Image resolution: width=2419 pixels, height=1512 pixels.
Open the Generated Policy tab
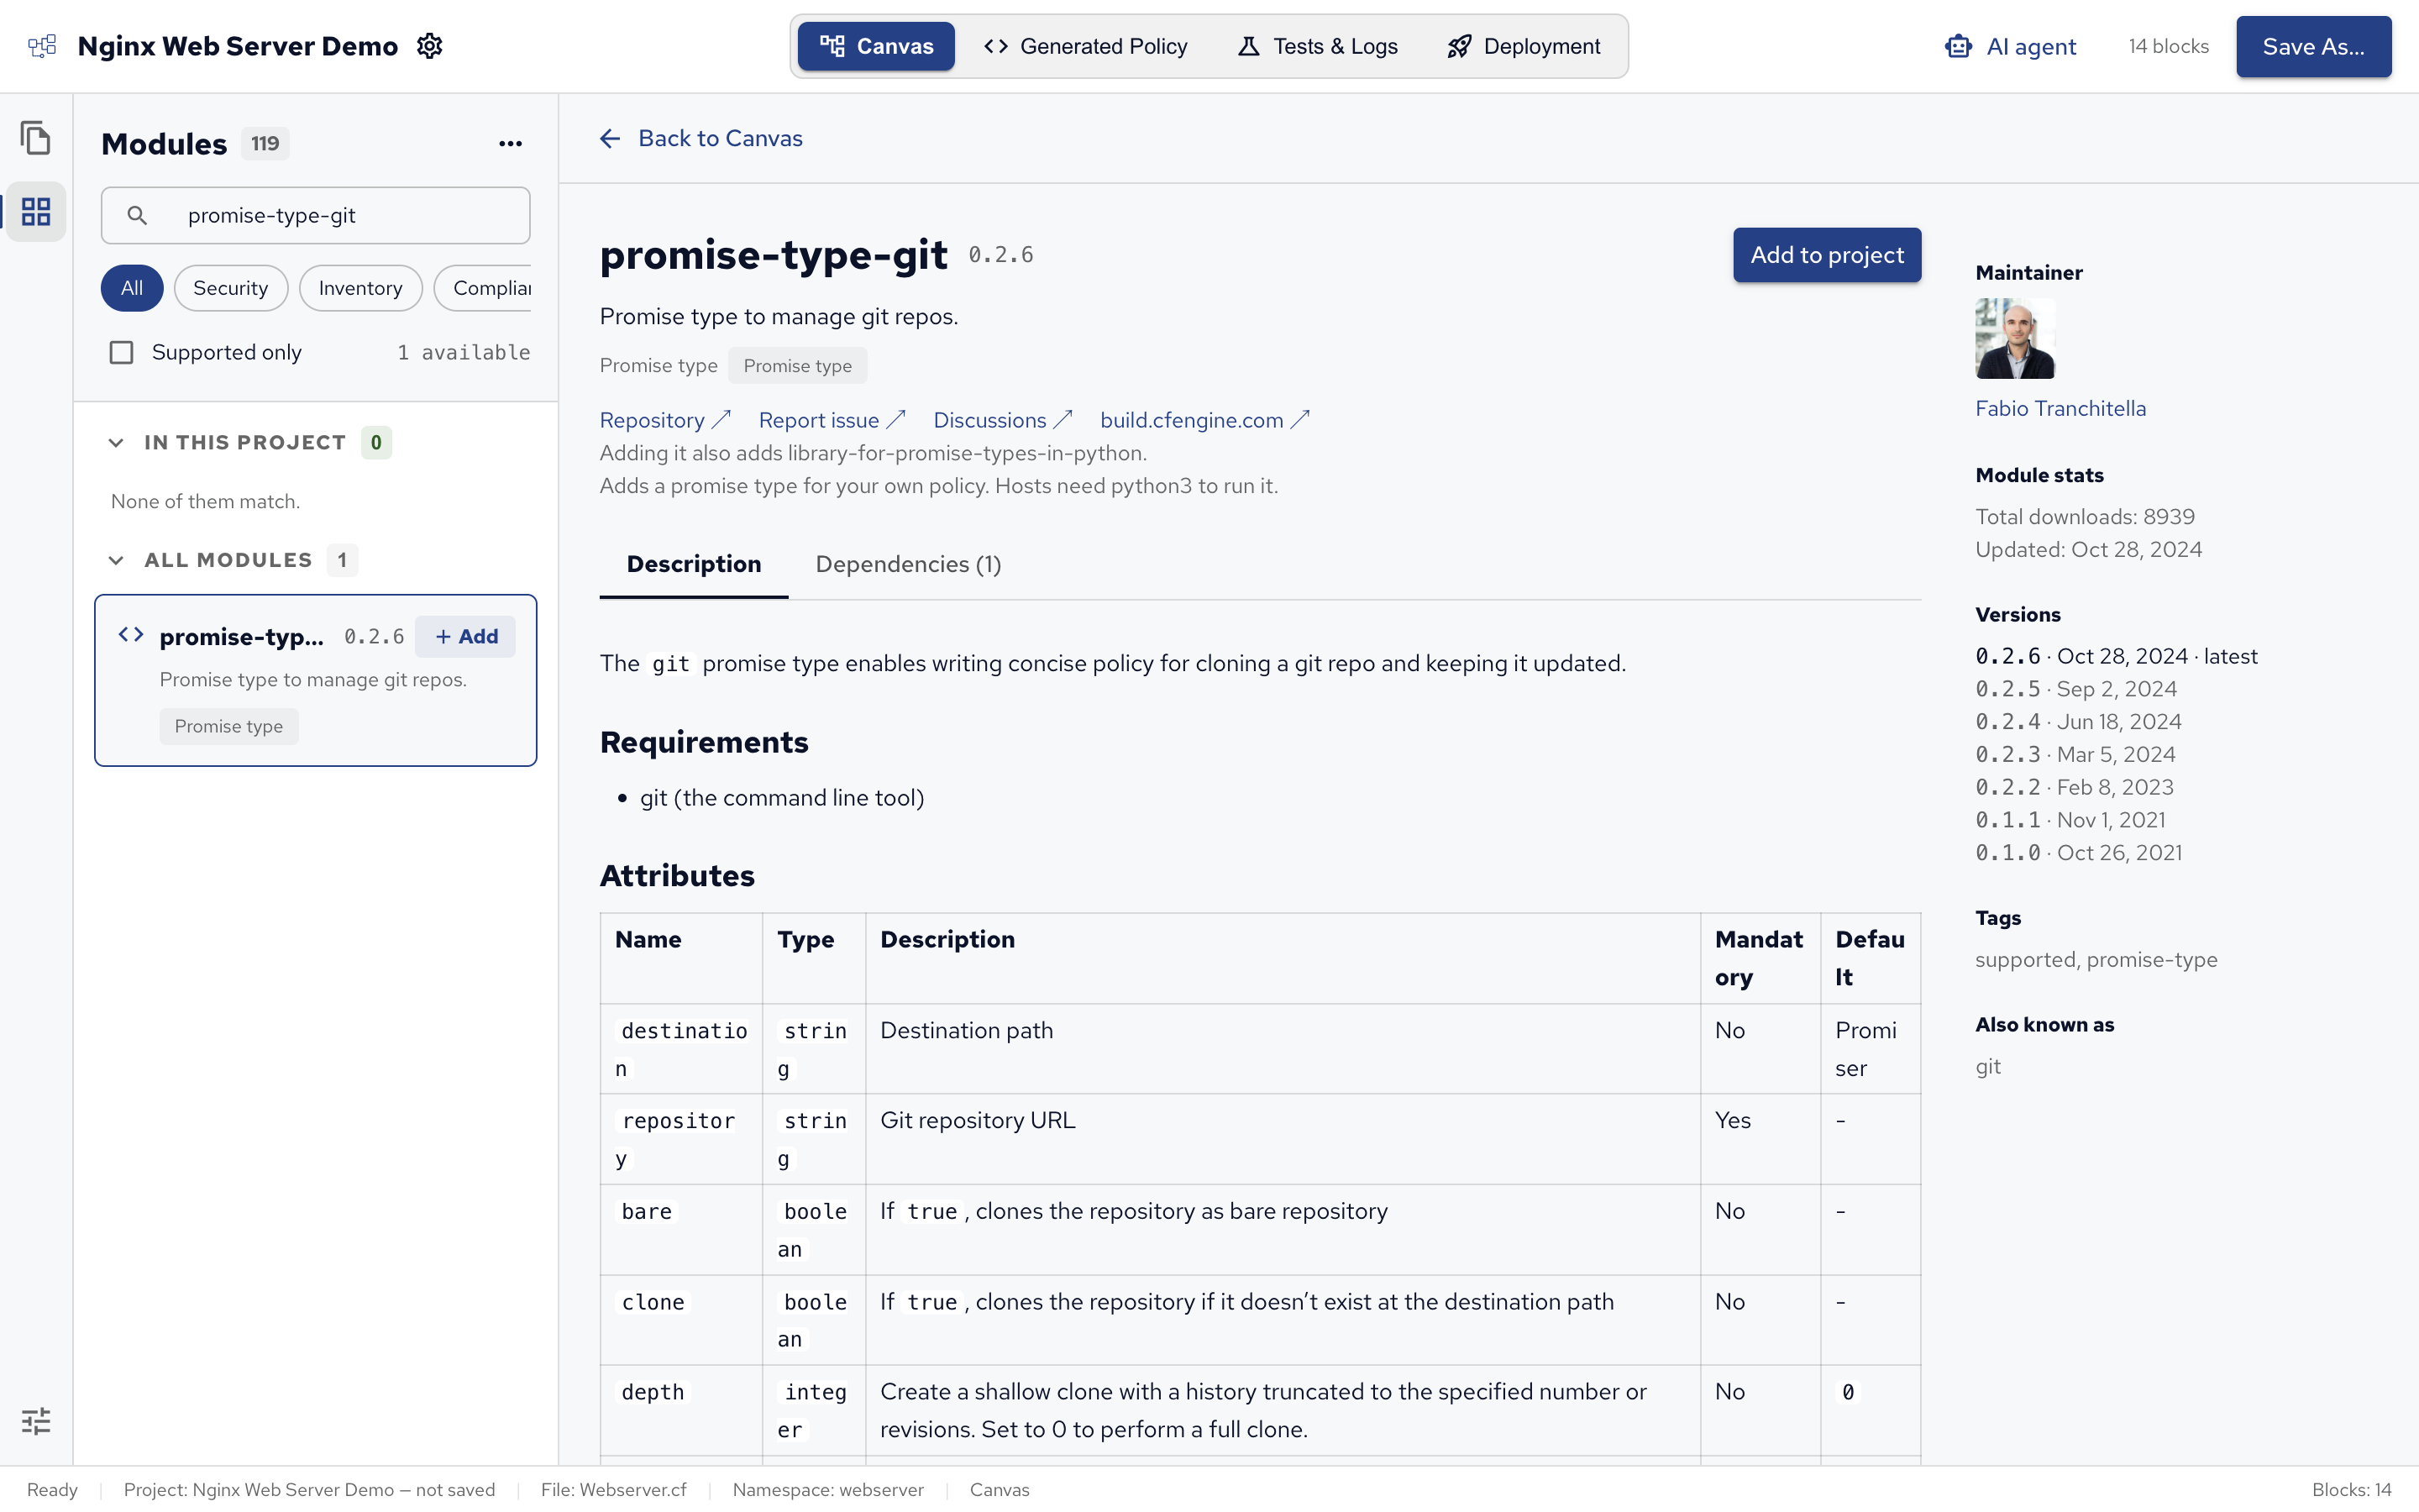[x=1085, y=46]
